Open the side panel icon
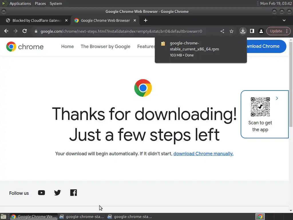 (x=252, y=31)
